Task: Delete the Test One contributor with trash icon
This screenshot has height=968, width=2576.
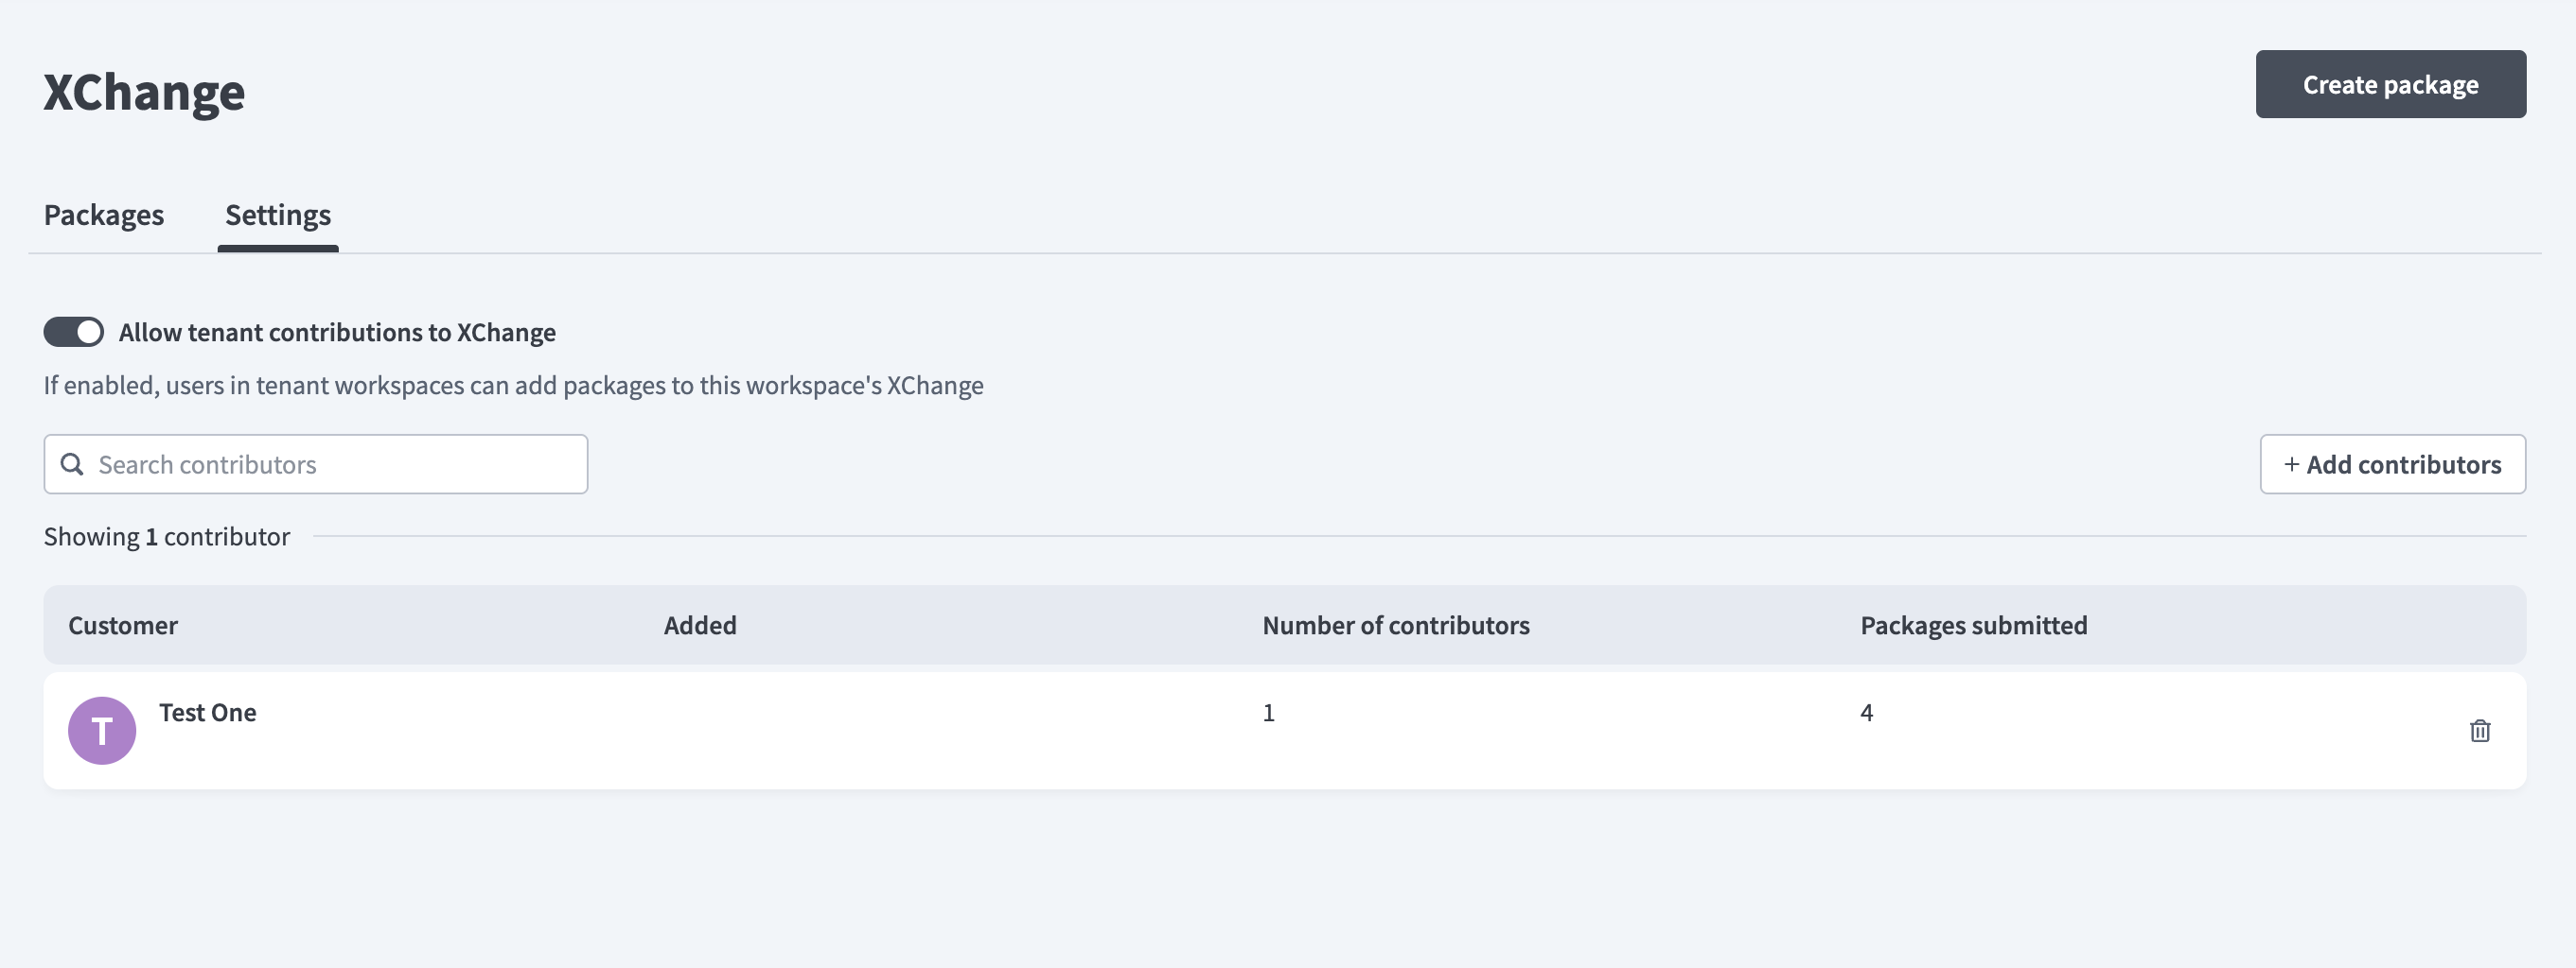Action: [2479, 730]
